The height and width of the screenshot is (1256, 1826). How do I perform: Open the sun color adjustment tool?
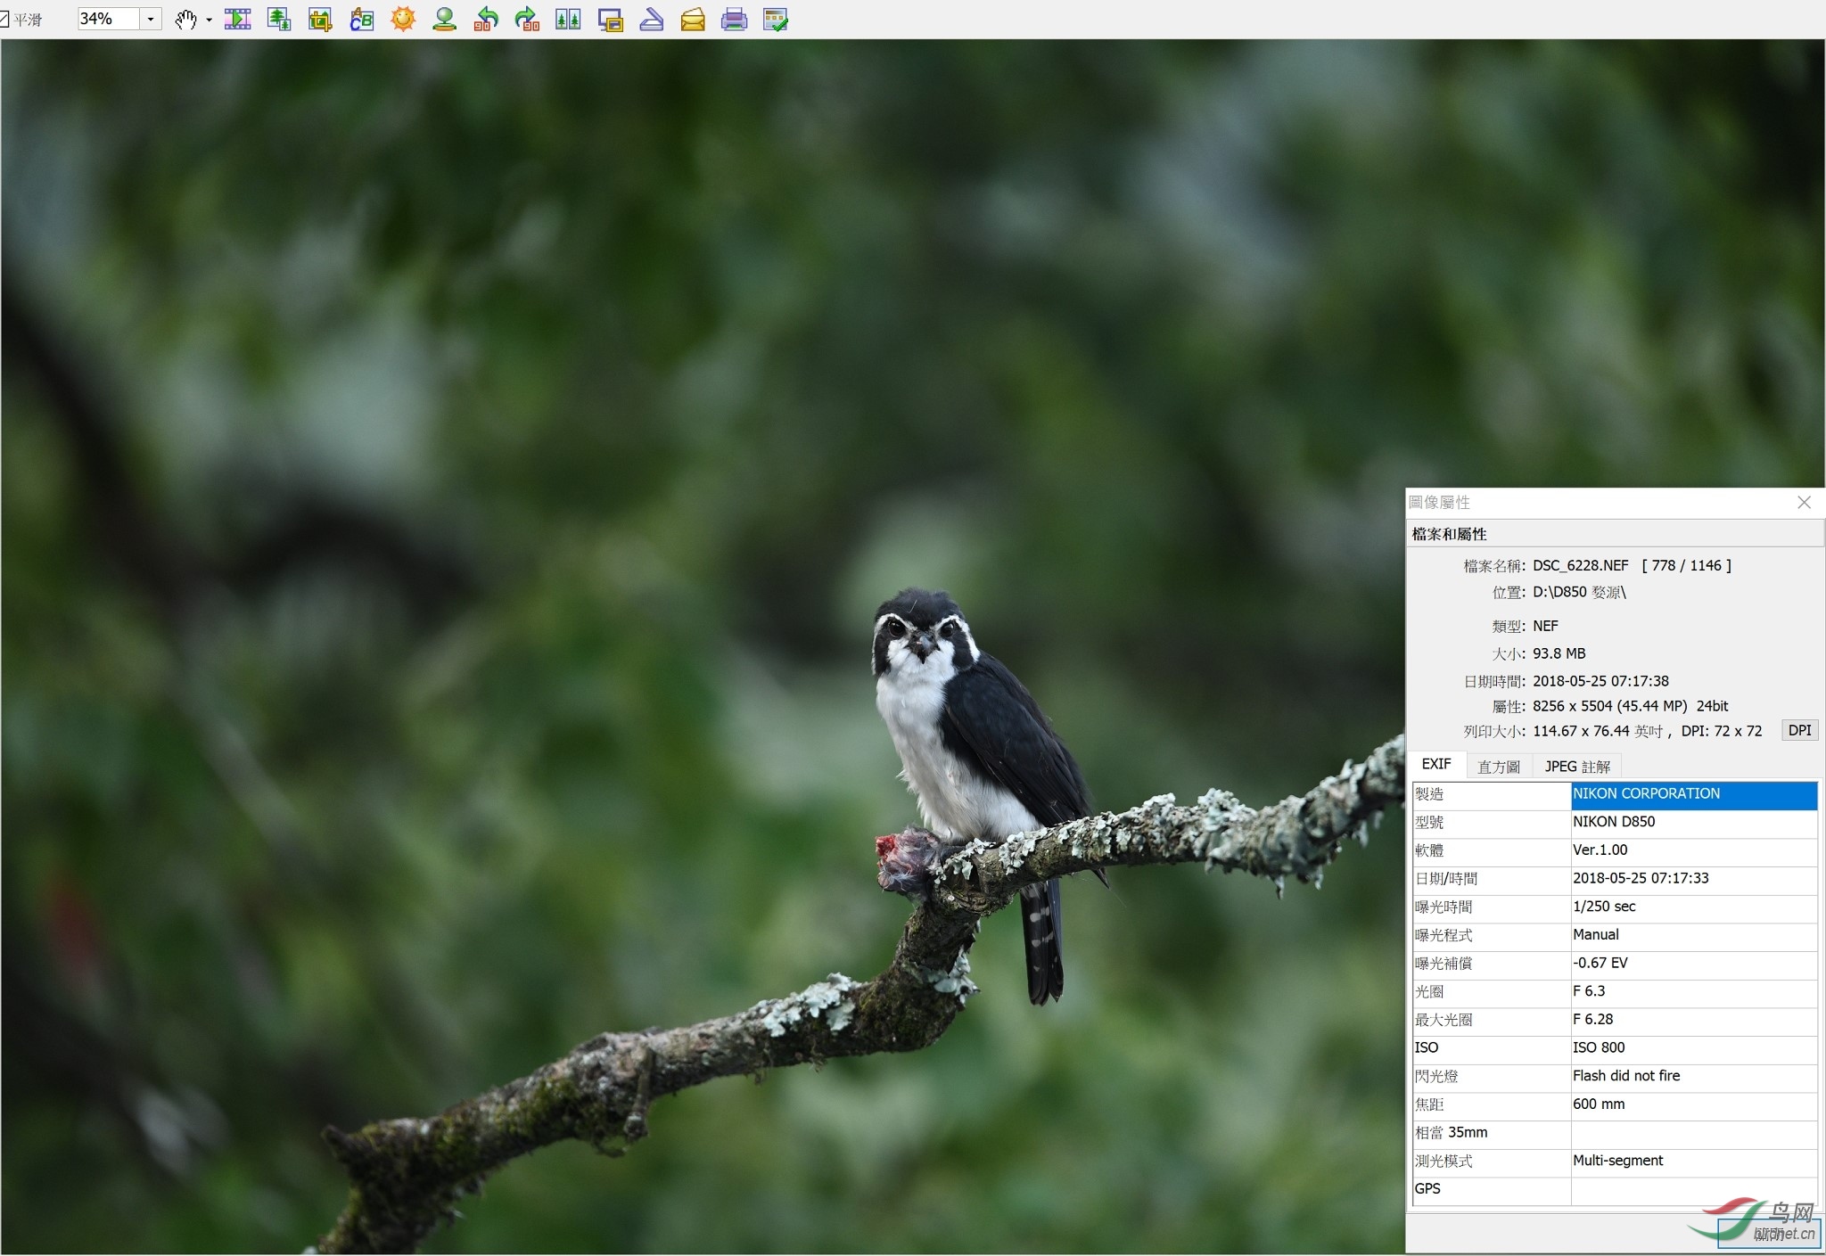[403, 19]
